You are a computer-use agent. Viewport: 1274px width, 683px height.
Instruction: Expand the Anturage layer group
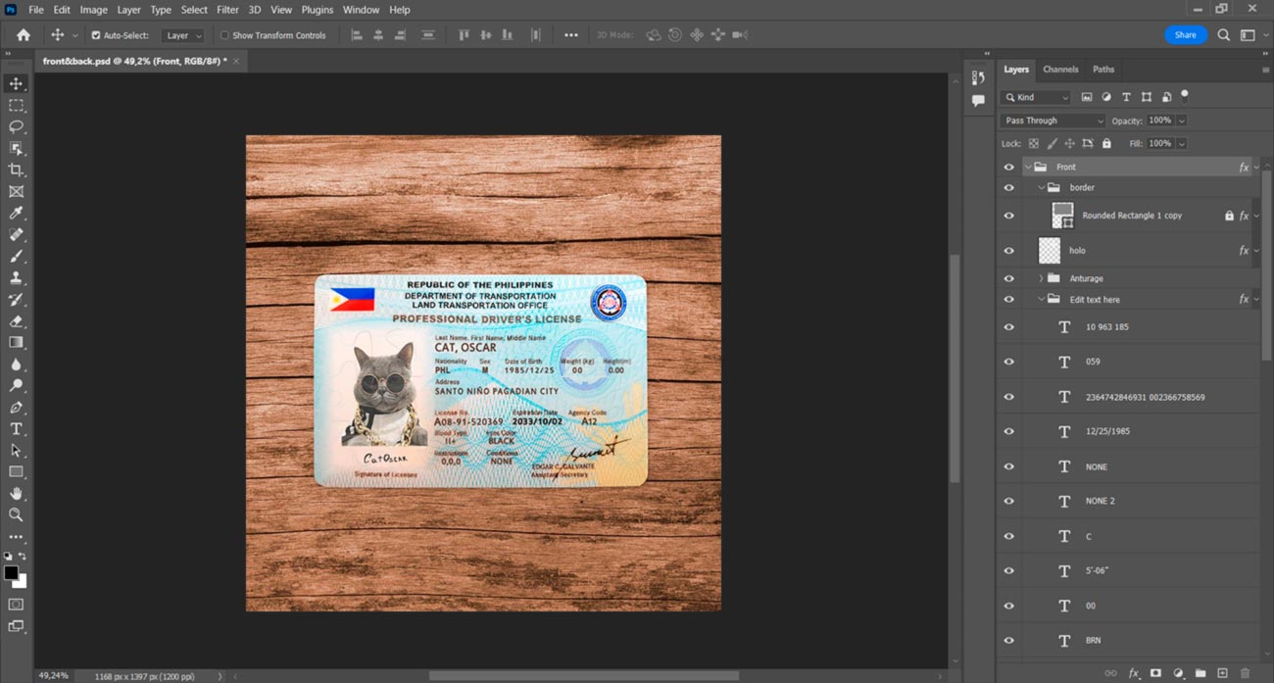tap(1041, 278)
